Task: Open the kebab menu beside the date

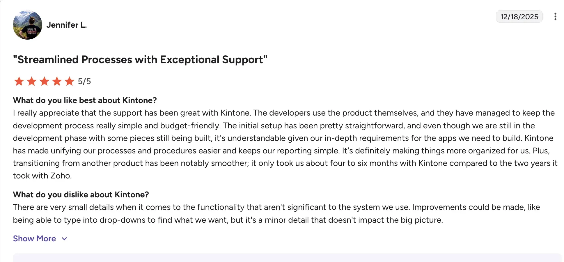Action: coord(555,17)
